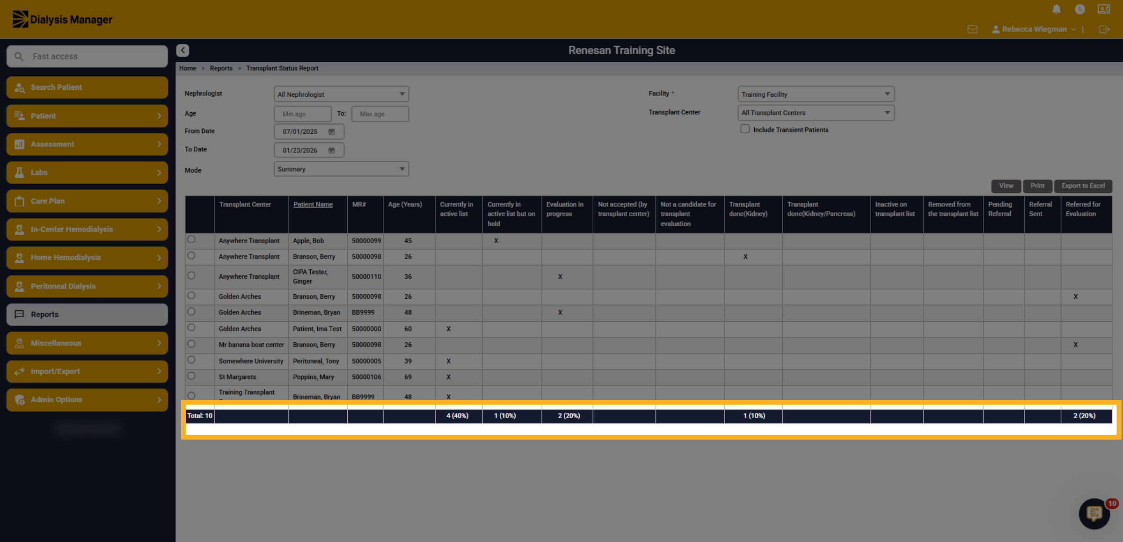Go to Reports breadcrumb link
Viewport: 1123px width, 542px height.
pyautogui.click(x=221, y=68)
